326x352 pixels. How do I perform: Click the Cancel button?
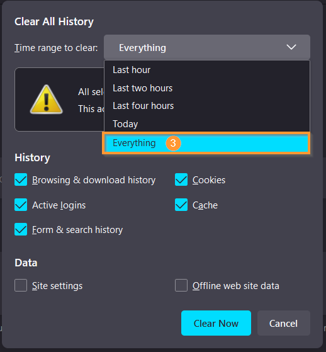click(x=284, y=323)
